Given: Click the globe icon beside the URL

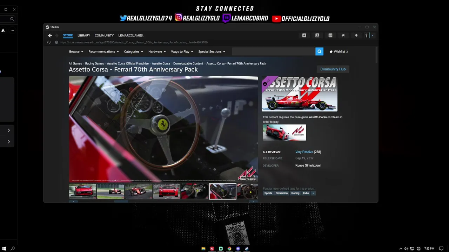Looking at the screenshot, I should (56, 42).
